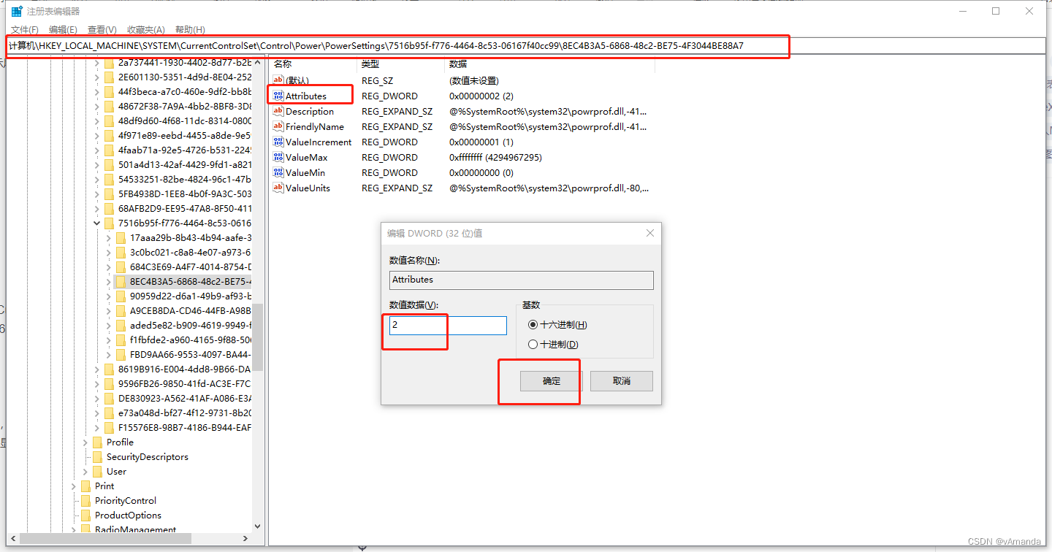Image resolution: width=1052 pixels, height=552 pixels.
Task: Select 0x00000002 (2) data cell
Action: 481,96
